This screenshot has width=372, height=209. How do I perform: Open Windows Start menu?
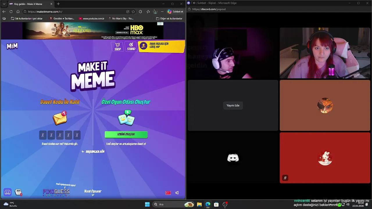click(x=147, y=204)
